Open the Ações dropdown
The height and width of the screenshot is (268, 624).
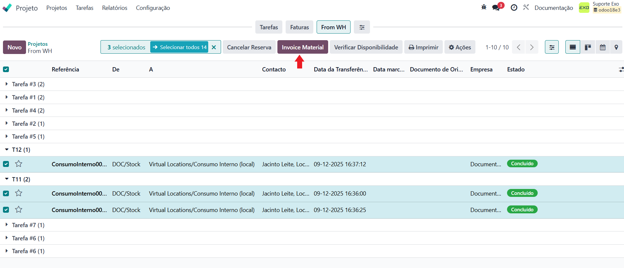click(460, 47)
